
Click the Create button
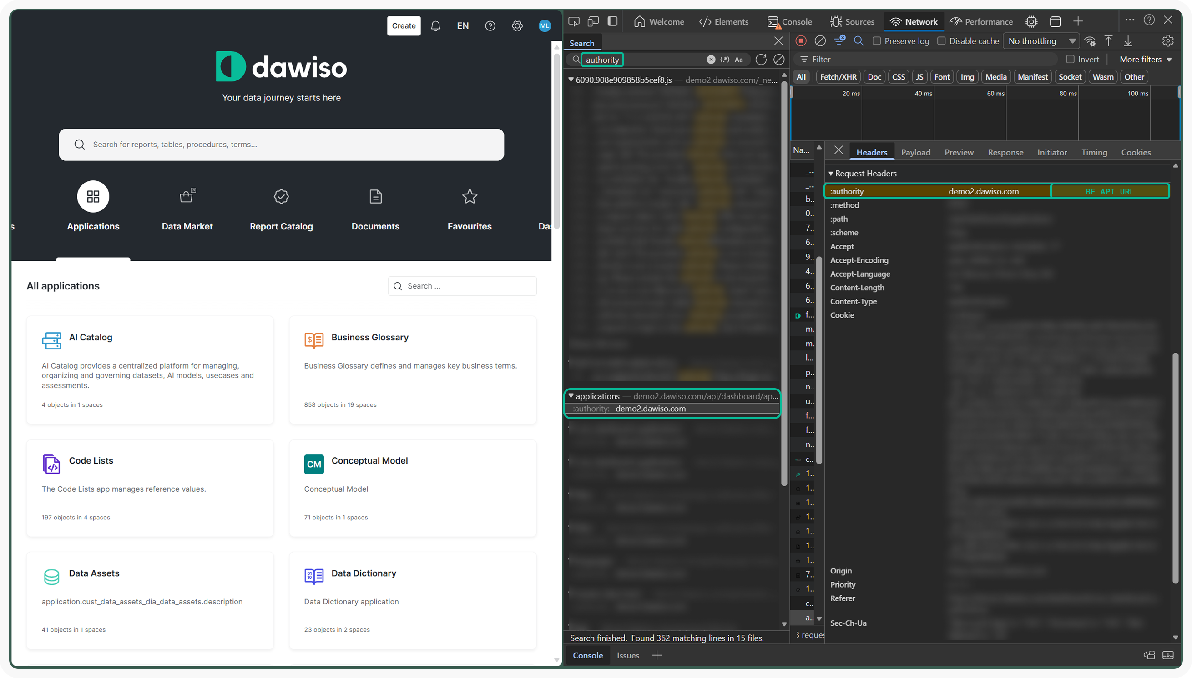pos(403,26)
